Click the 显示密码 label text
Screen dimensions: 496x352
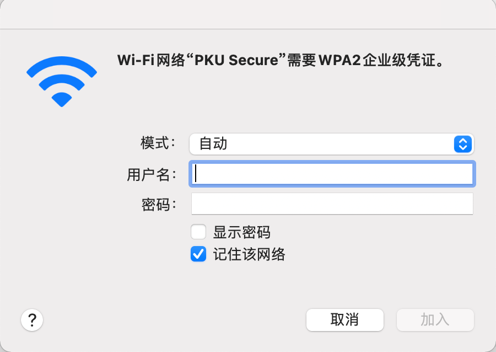coord(242,232)
